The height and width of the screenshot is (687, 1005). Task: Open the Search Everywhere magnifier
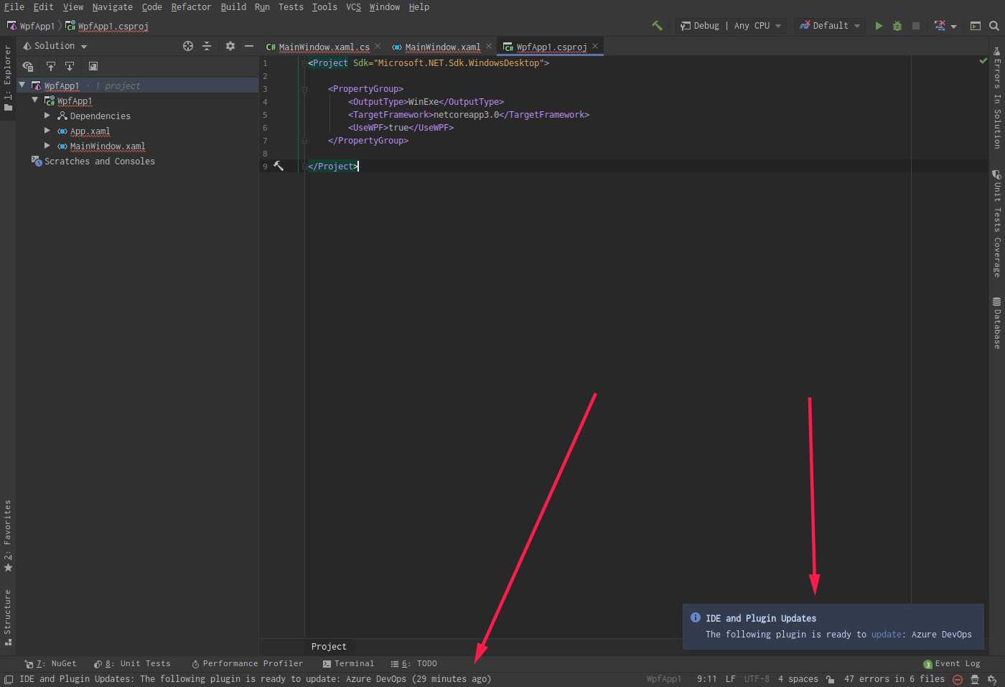point(994,26)
